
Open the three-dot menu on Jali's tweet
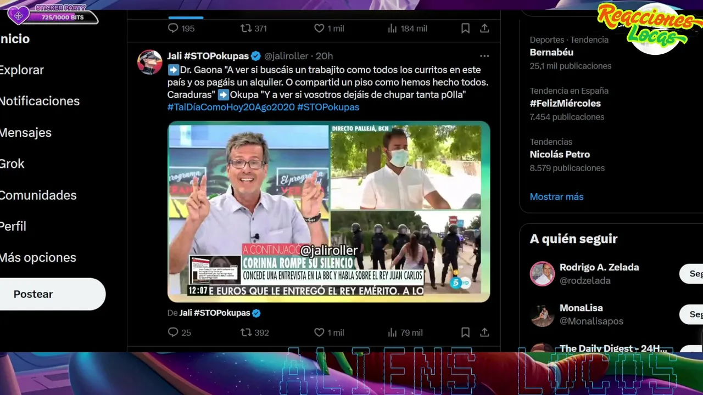tap(484, 56)
